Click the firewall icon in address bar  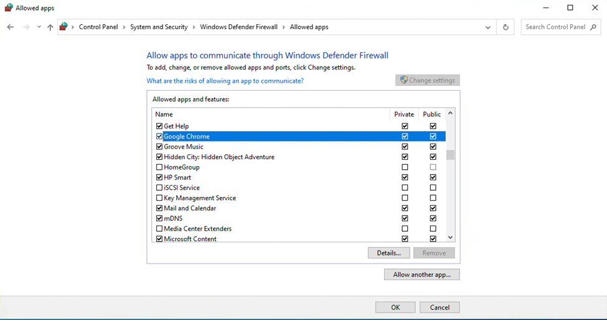(x=64, y=27)
